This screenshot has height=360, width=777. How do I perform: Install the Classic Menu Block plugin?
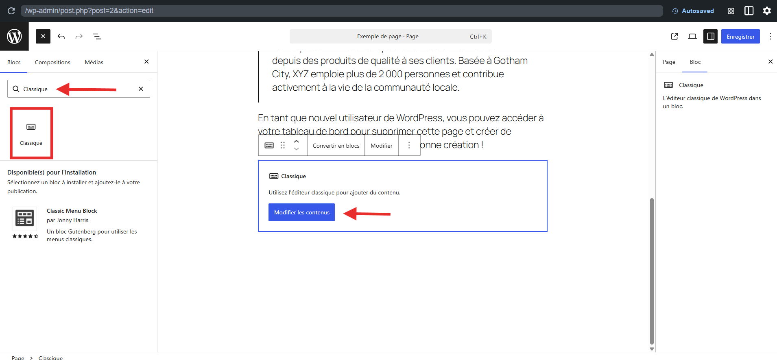coord(79,225)
